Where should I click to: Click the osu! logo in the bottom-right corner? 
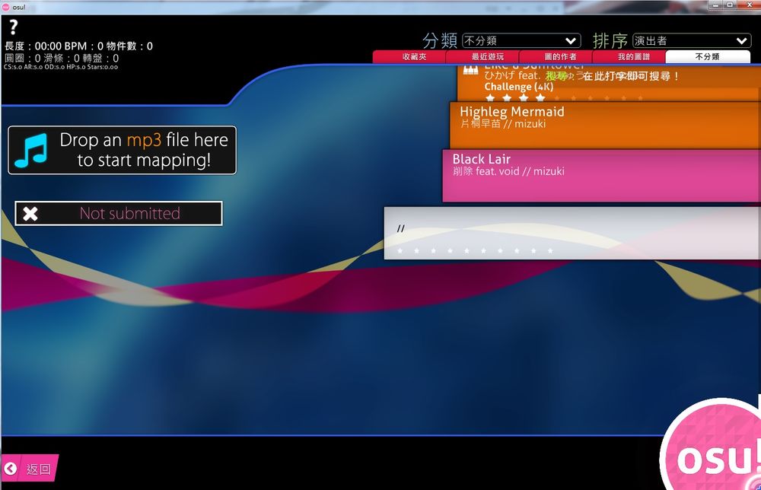(x=714, y=460)
